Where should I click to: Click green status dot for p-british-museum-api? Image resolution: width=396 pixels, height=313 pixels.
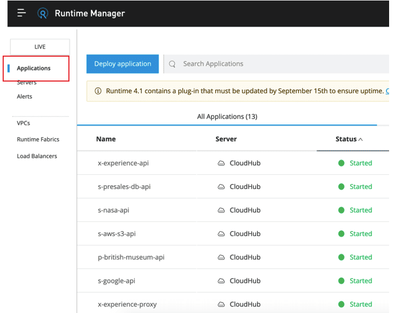(x=341, y=257)
